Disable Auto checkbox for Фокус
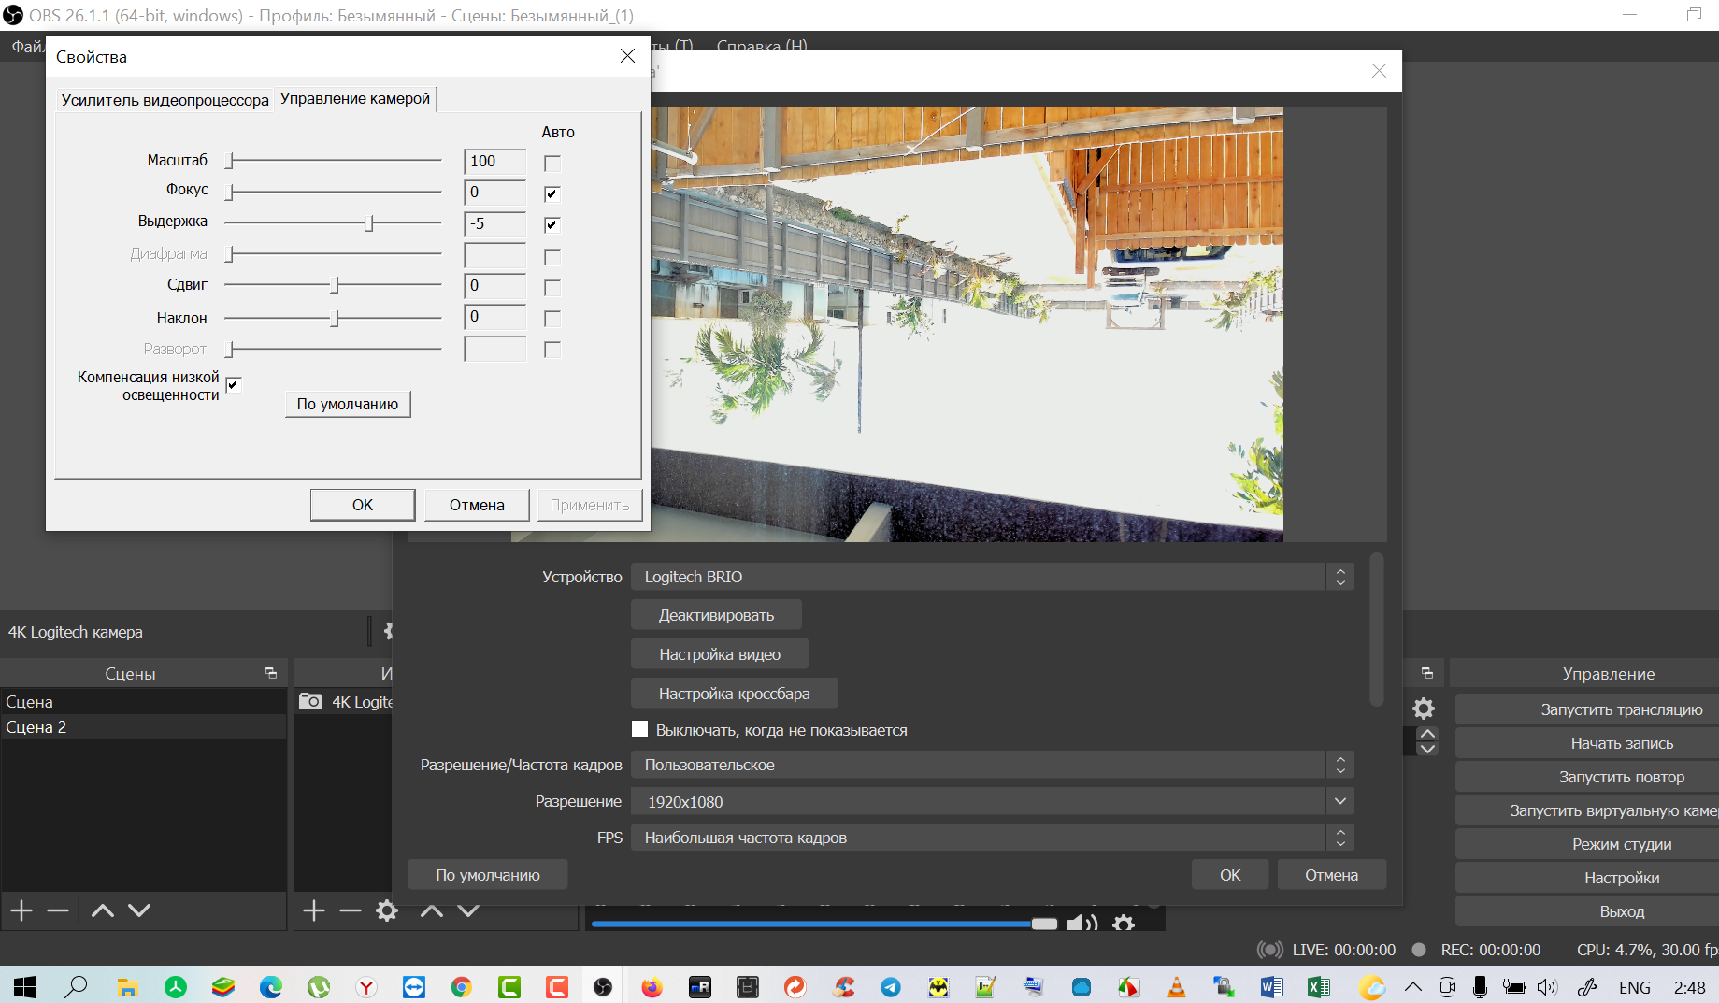 pyautogui.click(x=552, y=193)
